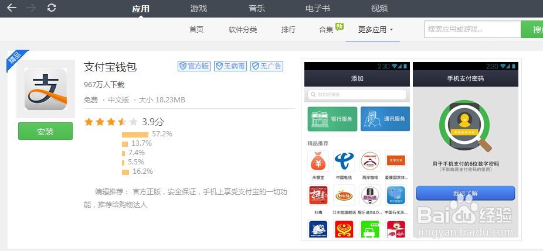Click the 967万人下载 download count

(104, 85)
